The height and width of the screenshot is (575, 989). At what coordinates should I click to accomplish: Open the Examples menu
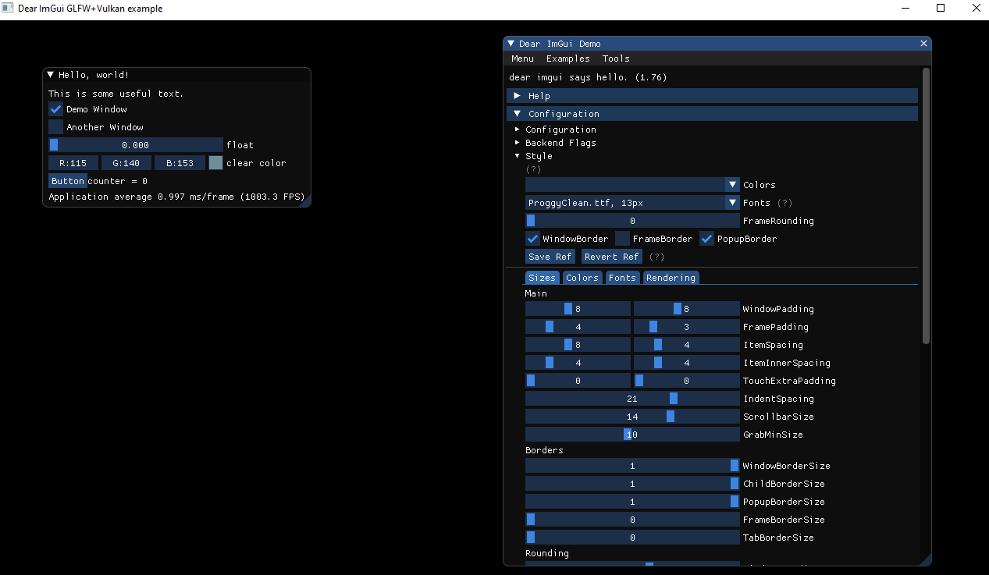click(x=567, y=58)
